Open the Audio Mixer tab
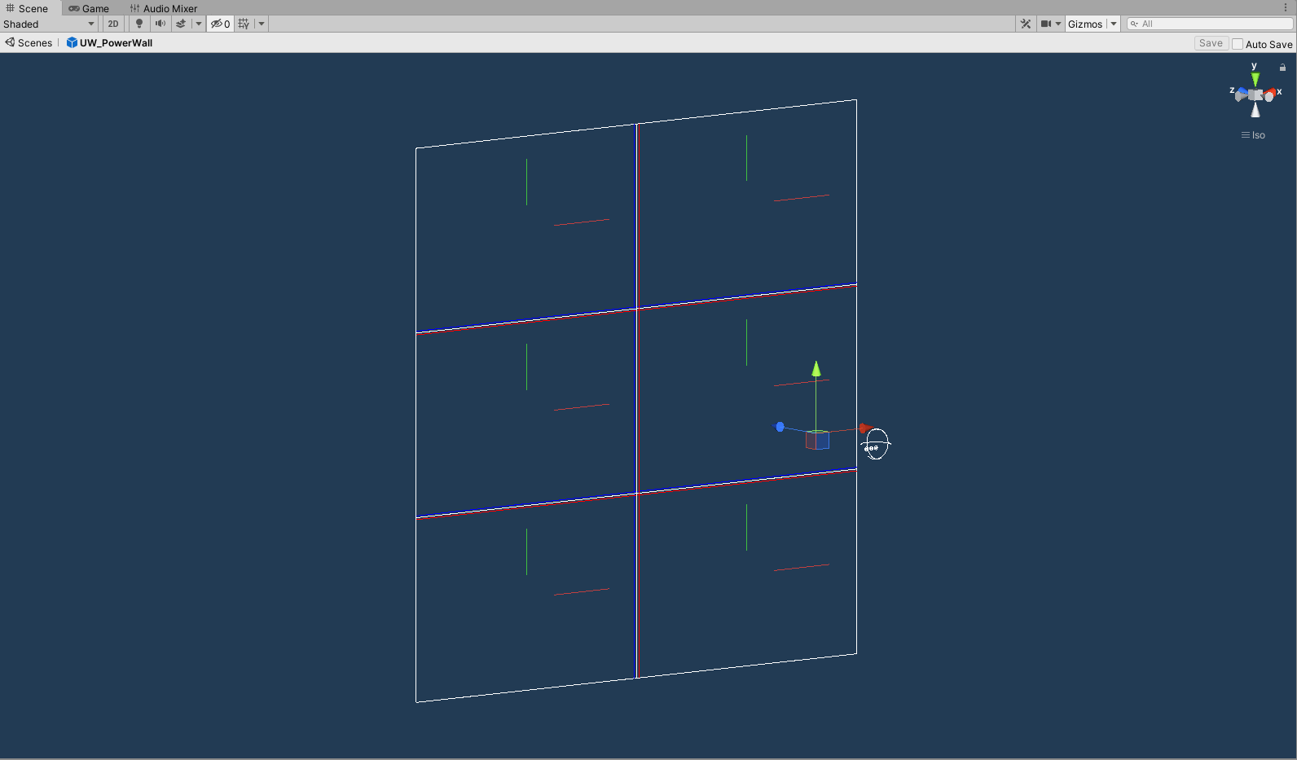 coord(164,8)
